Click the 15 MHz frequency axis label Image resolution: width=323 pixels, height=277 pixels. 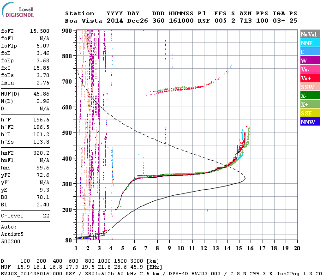point(239,248)
